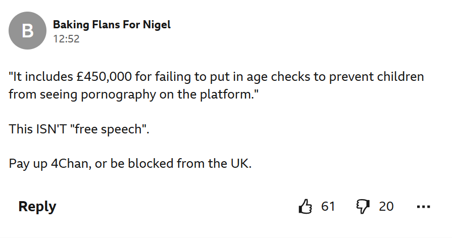Image resolution: width=452 pixels, height=238 pixels.
Task: Like the comment with thumbs up icon
Action: click(x=305, y=206)
